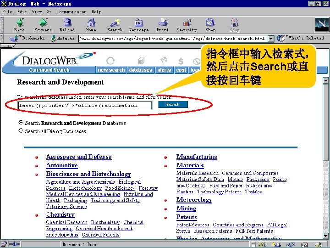This screenshot has height=248, width=330.
Task: Reload the page with Reload icon
Action: tap(67, 23)
